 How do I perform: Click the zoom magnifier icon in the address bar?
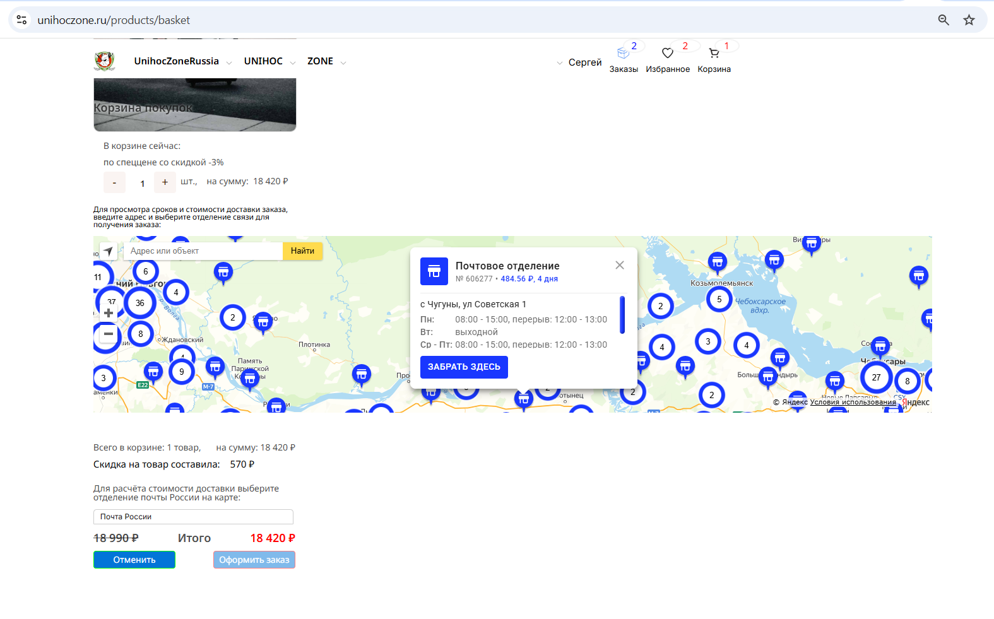tap(944, 20)
